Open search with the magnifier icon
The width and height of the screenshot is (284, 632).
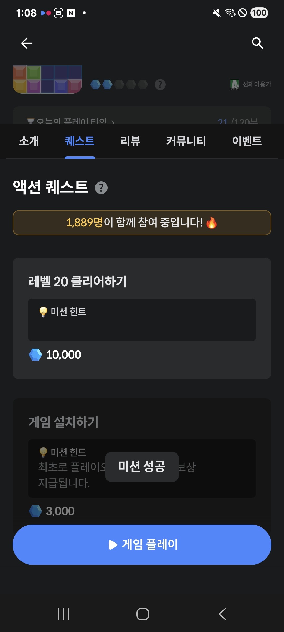[257, 43]
